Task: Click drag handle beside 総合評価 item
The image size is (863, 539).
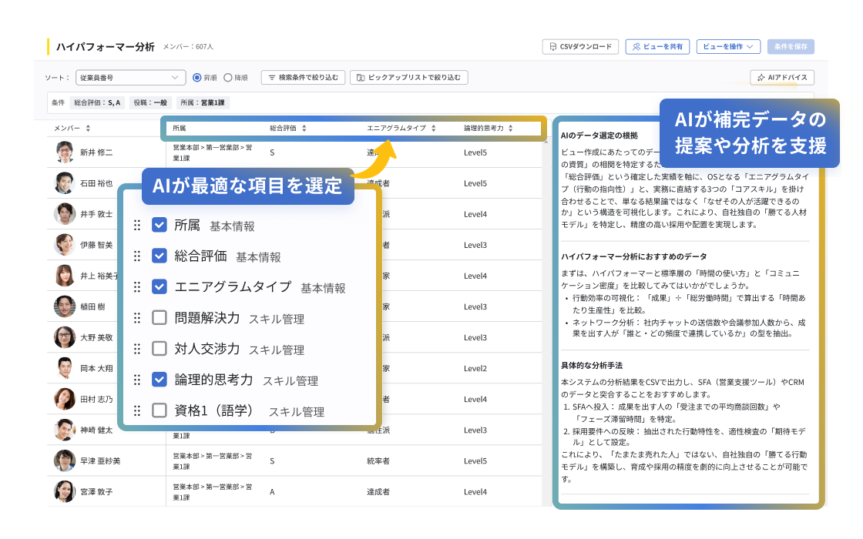Action: point(137,256)
